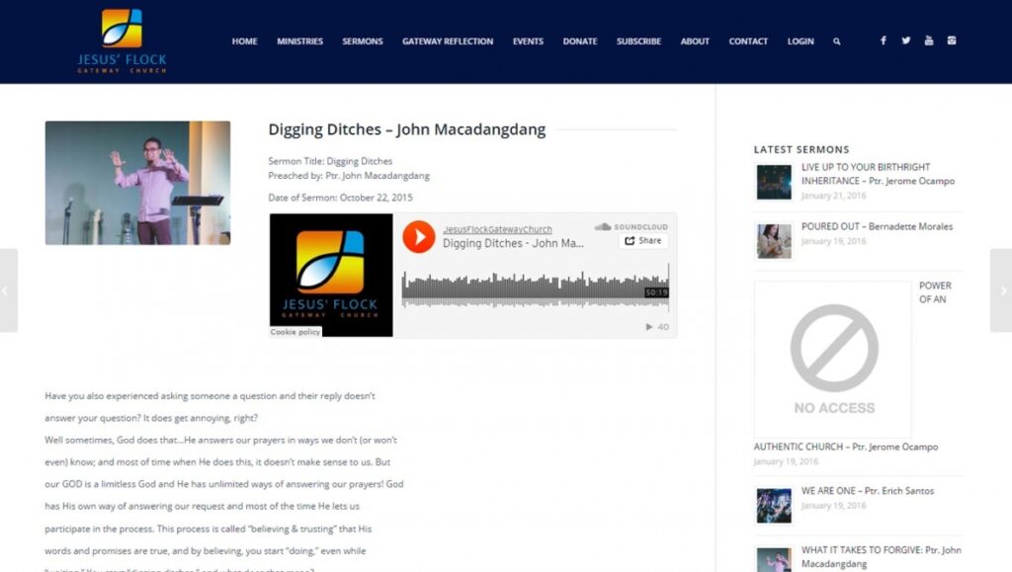Open the Facebook icon in header
Screen dimensions: 1012x572
click(x=883, y=41)
